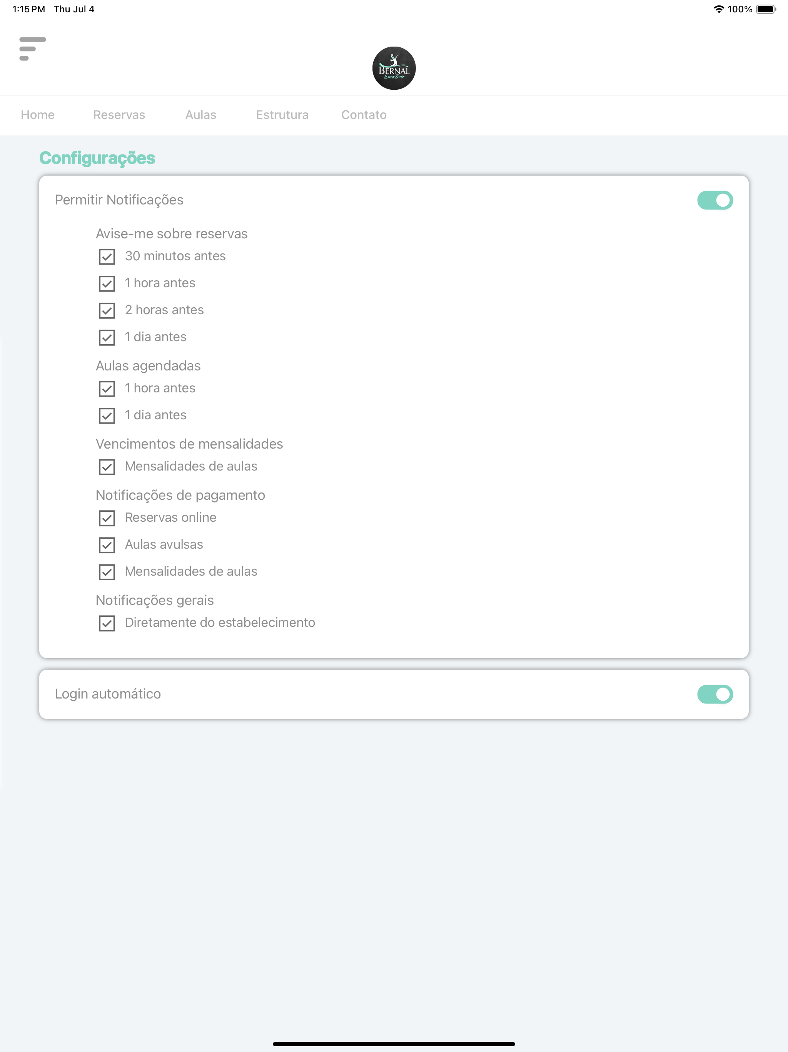Tap the Wi-Fi status icon

click(719, 9)
